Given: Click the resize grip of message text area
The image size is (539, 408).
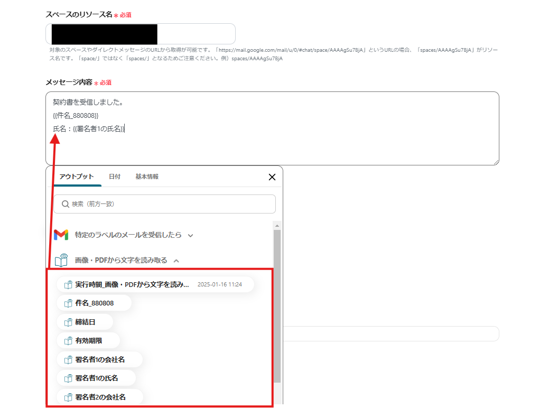Looking at the screenshot, I should pos(496,162).
